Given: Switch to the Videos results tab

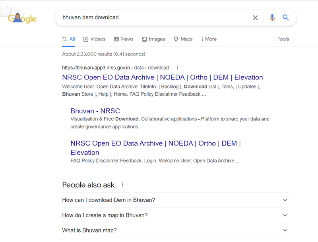Looking at the screenshot, I should pos(95,39).
